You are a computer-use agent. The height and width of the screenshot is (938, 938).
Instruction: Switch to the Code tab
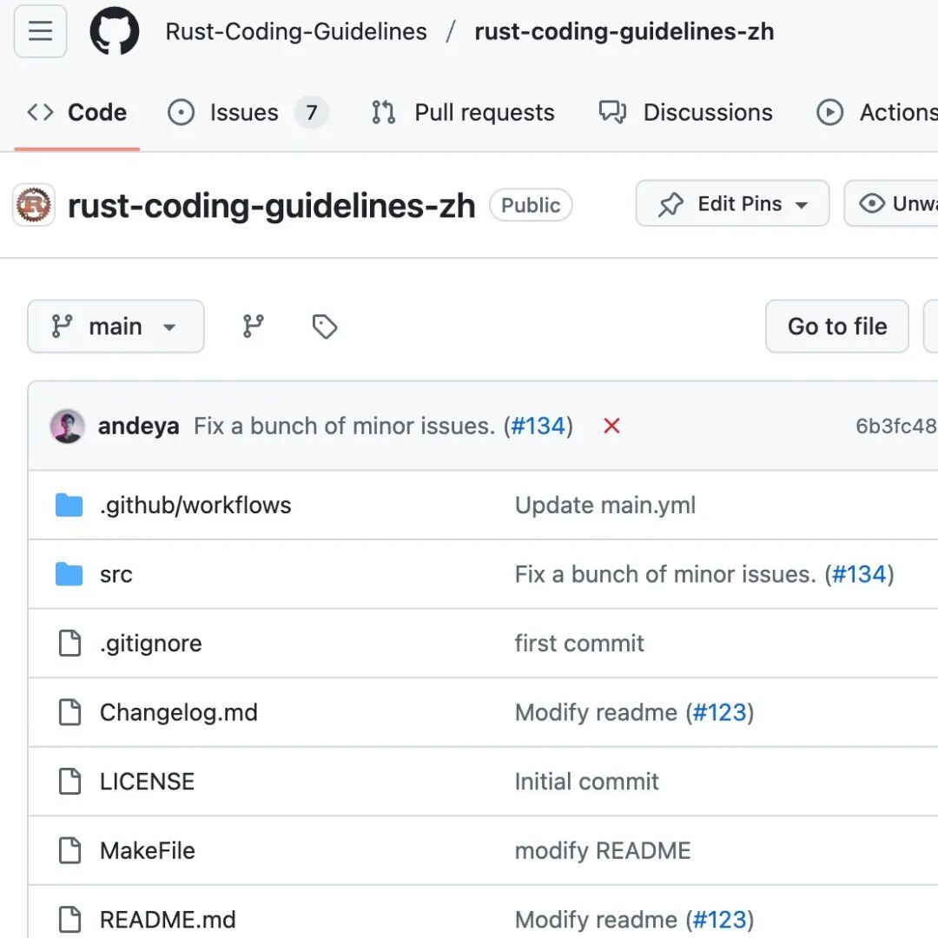[x=77, y=112]
